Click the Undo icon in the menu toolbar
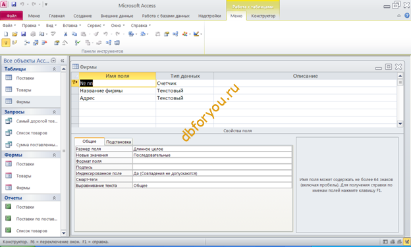 tap(105, 34)
